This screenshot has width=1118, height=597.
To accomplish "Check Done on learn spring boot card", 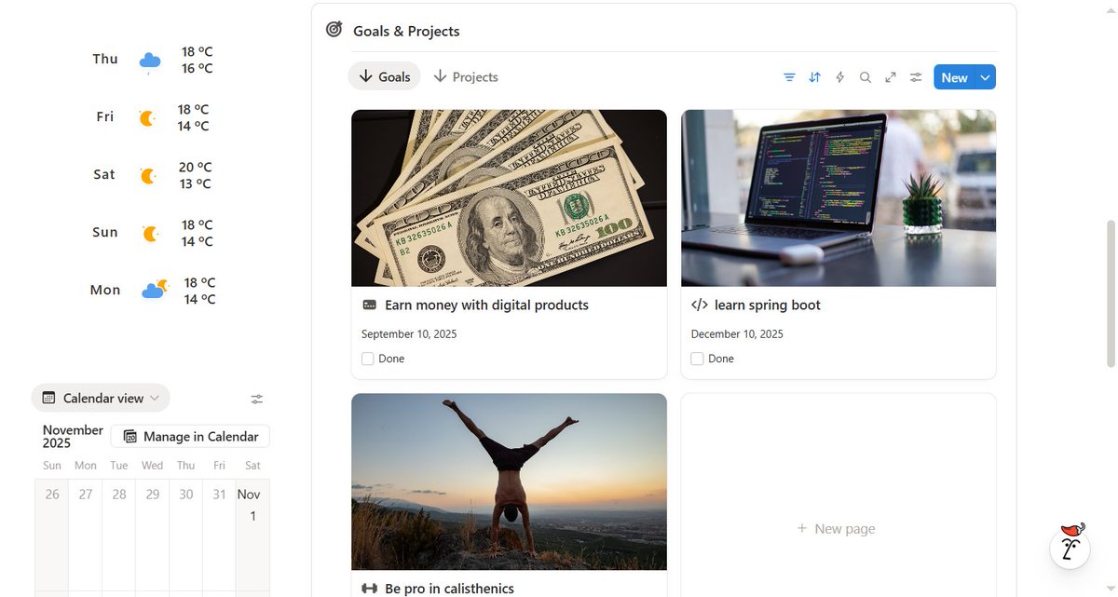I will pyautogui.click(x=697, y=359).
